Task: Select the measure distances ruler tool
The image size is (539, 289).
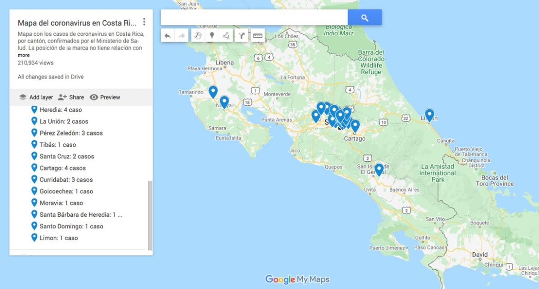Action: point(257,35)
